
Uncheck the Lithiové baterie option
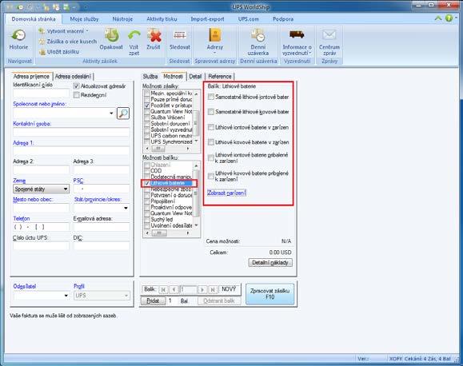pos(147,183)
